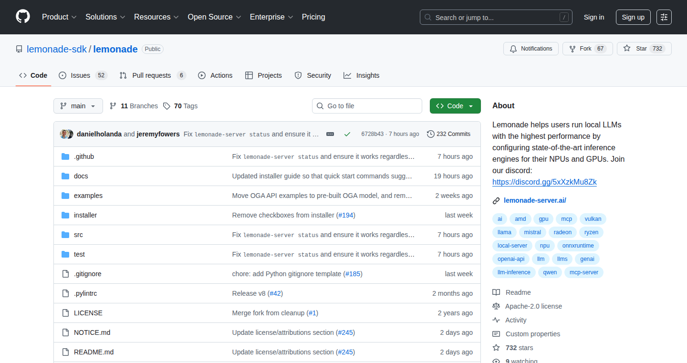Open the discord.gg invite link
The height and width of the screenshot is (363, 687).
pos(544,182)
